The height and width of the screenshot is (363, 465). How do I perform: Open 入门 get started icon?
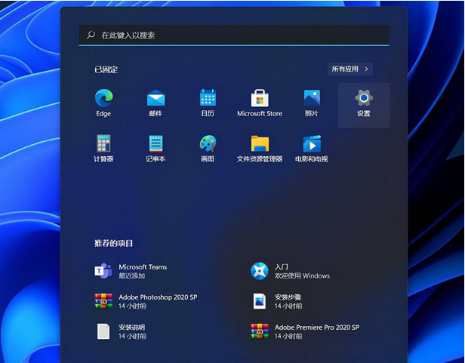pos(260,271)
